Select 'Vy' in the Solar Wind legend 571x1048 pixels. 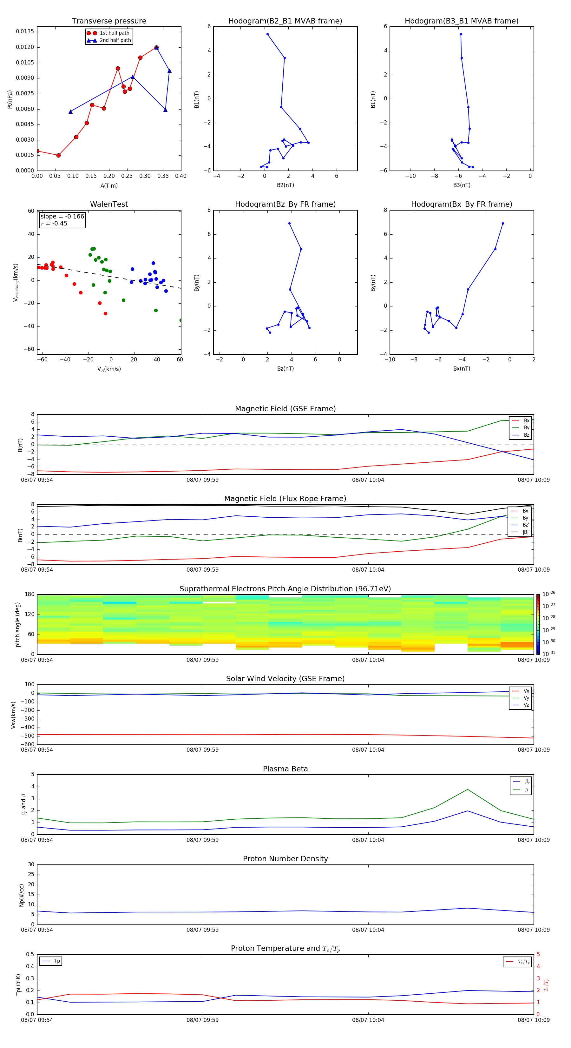(x=521, y=698)
